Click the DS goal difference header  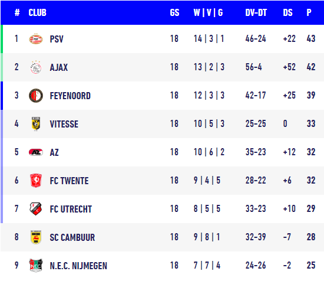point(287,12)
